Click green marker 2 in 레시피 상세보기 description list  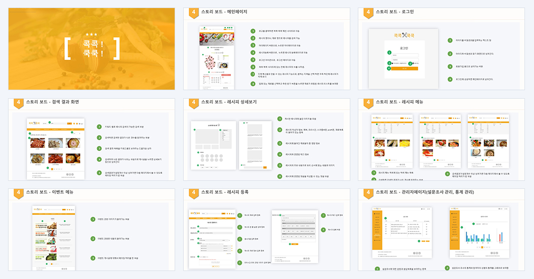(x=280, y=130)
